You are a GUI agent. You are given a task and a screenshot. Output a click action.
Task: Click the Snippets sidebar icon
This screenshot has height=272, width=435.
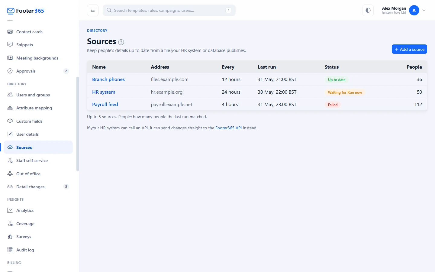pos(10,45)
